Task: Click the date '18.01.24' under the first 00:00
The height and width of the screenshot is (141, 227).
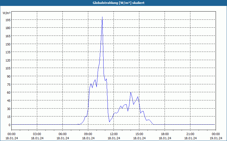Action: (x=12, y=138)
